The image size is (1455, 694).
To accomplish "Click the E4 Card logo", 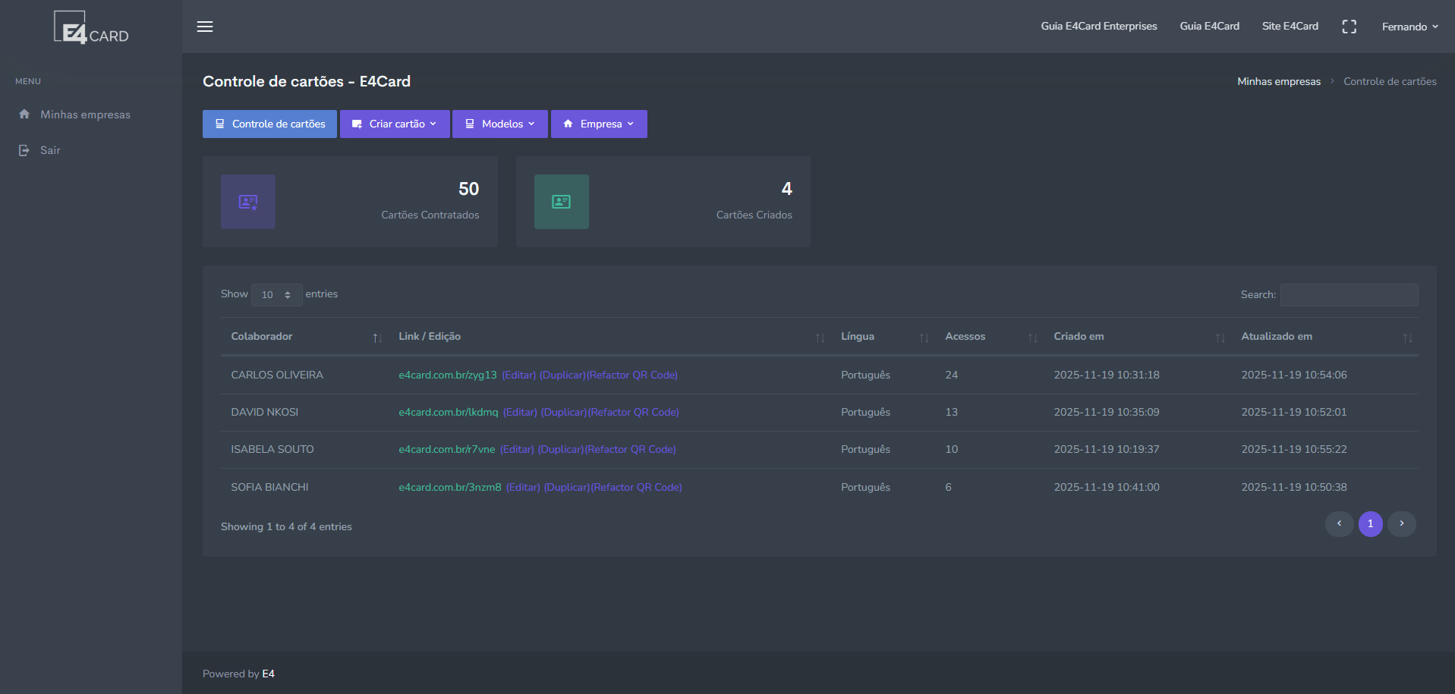I will coord(91,28).
